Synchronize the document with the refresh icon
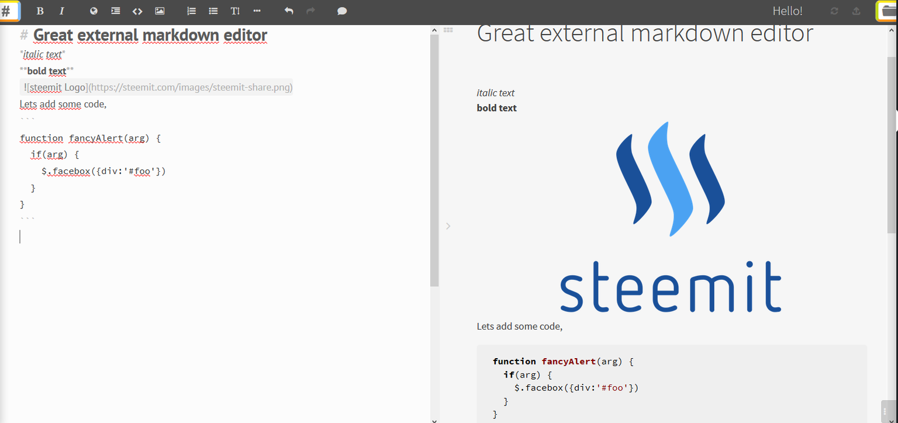 [x=834, y=11]
